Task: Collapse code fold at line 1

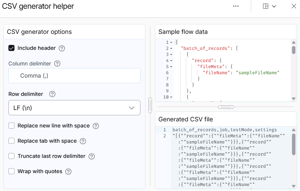Action: click(x=171, y=42)
